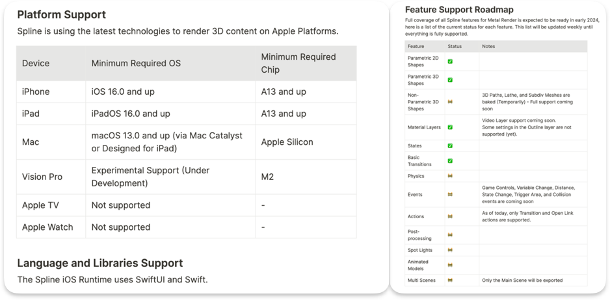Click the construction status icon for Physics
610x300 pixels.
450,176
